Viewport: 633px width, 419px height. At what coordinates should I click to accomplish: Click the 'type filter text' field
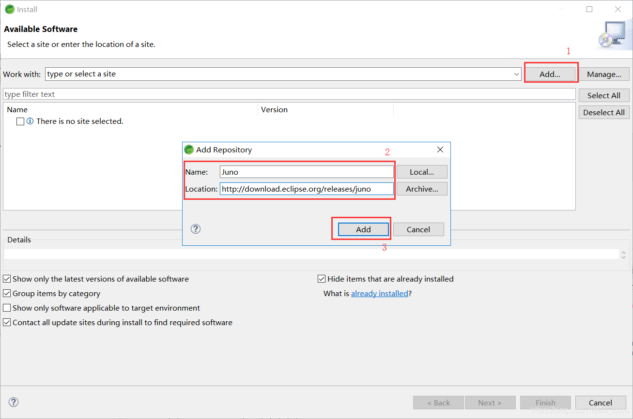pyautogui.click(x=289, y=94)
